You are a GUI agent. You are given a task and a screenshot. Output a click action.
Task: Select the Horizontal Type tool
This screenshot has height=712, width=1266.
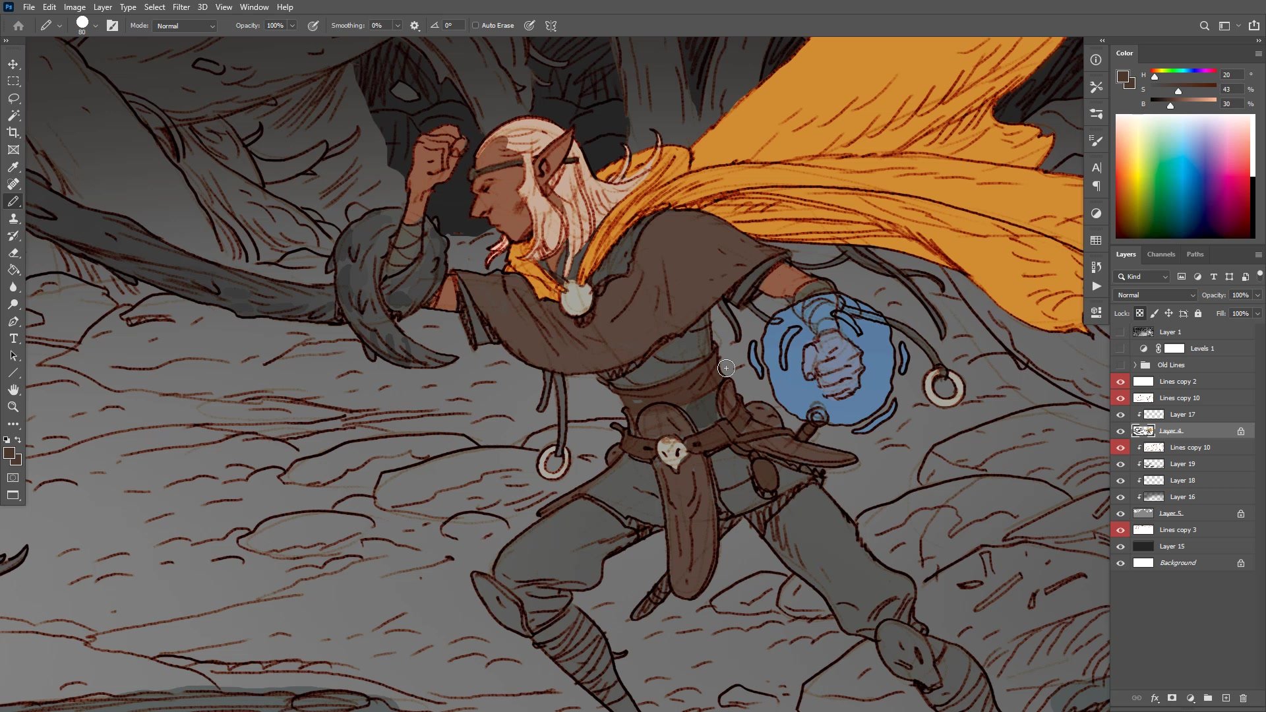point(13,338)
